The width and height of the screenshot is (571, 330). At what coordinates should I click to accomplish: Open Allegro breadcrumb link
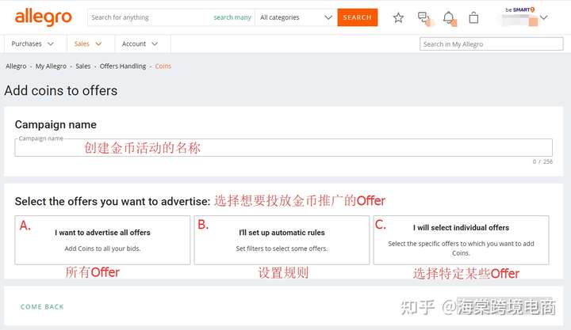pyautogui.click(x=16, y=66)
